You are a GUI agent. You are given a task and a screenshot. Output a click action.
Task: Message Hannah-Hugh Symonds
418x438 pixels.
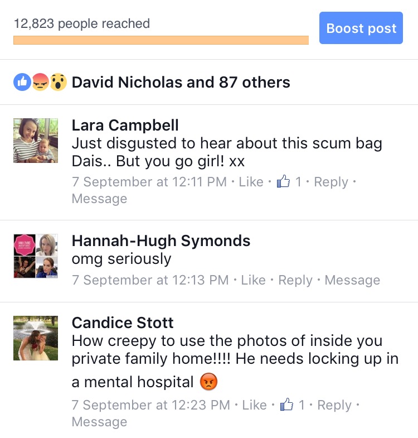(352, 280)
